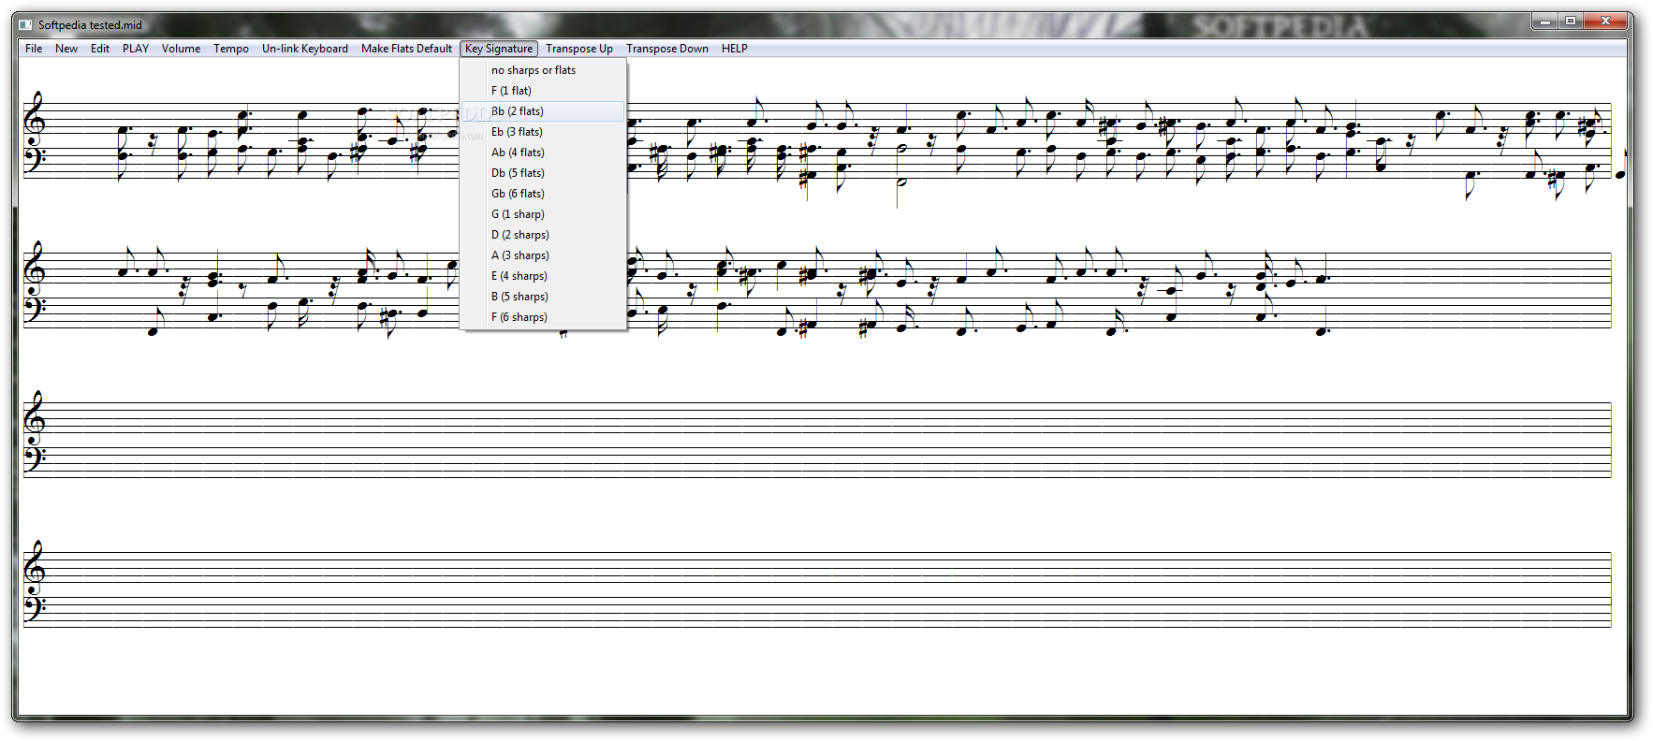1653x741 pixels.
Task: Click bass clef of fourth staff
Action: coord(36,608)
